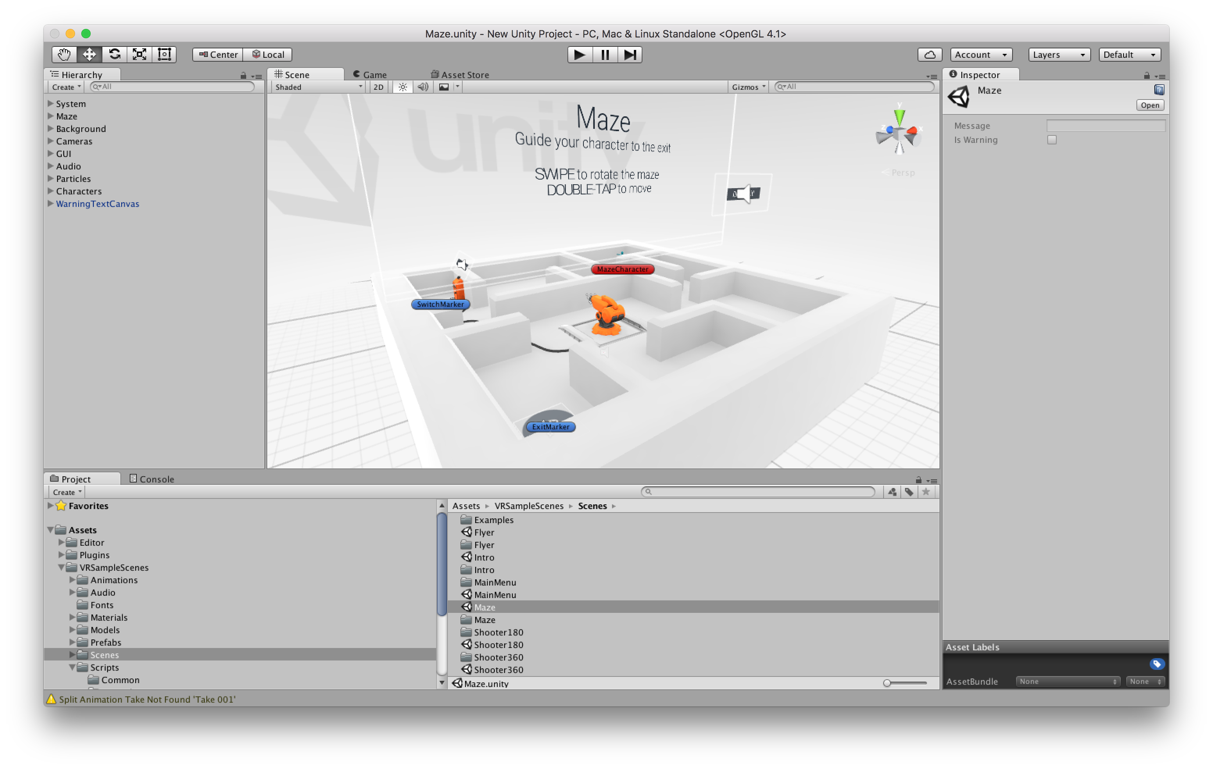Toggle scene lighting sun icon
The width and height of the screenshot is (1213, 769).
point(403,87)
